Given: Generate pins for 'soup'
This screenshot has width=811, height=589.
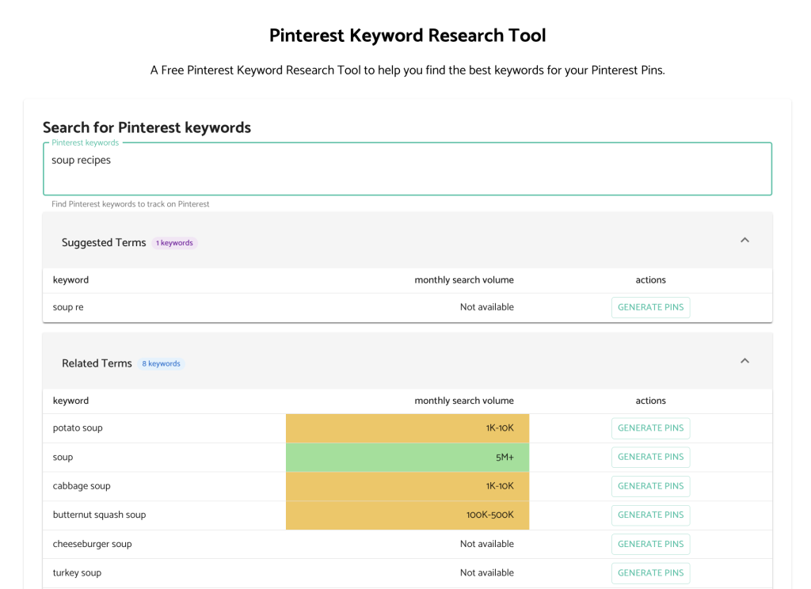Looking at the screenshot, I should 650,457.
